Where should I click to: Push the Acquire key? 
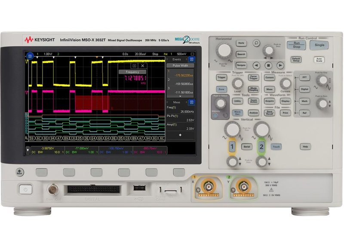click(x=270, y=101)
